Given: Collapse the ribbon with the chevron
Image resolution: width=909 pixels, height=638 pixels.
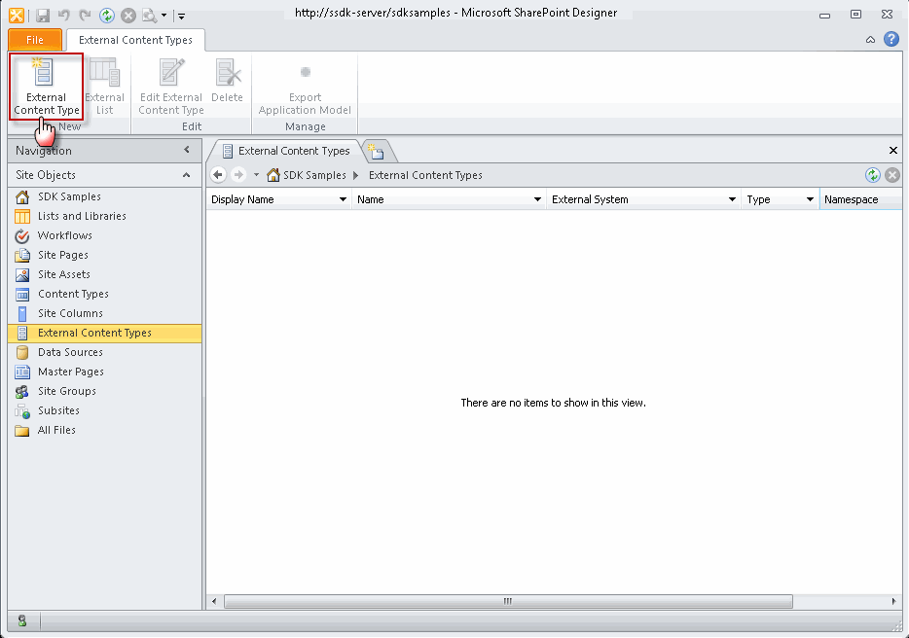Looking at the screenshot, I should click(870, 39).
